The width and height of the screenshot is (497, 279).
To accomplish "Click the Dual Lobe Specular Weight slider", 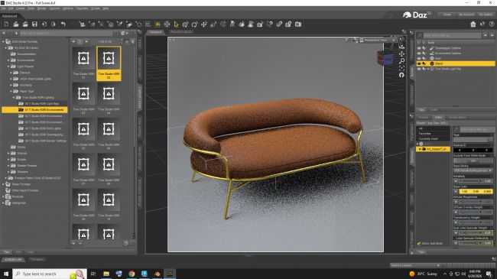I will point(475,233).
